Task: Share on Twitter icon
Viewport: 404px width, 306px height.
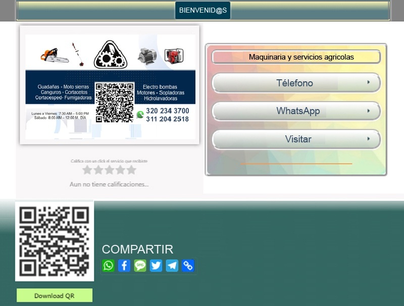Action: [x=156, y=266]
